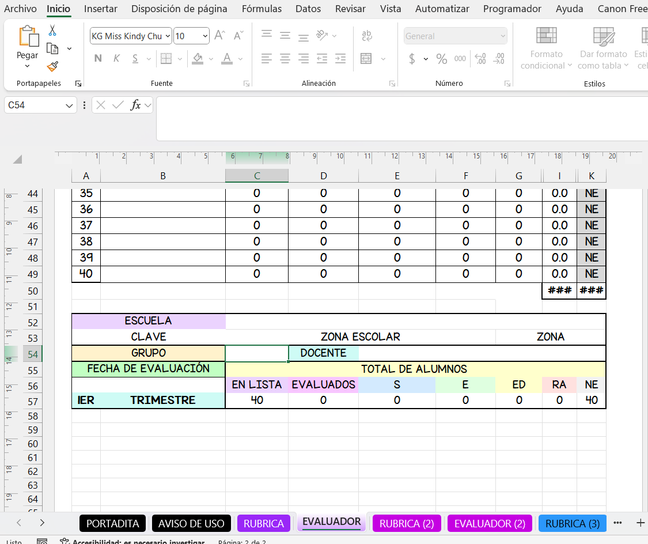Toggle bold formatting with N button
Screen dimensions: 648x544
tap(98, 58)
